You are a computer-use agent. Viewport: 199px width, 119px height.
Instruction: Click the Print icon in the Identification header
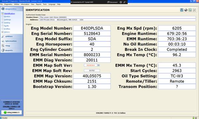tap(186, 10)
